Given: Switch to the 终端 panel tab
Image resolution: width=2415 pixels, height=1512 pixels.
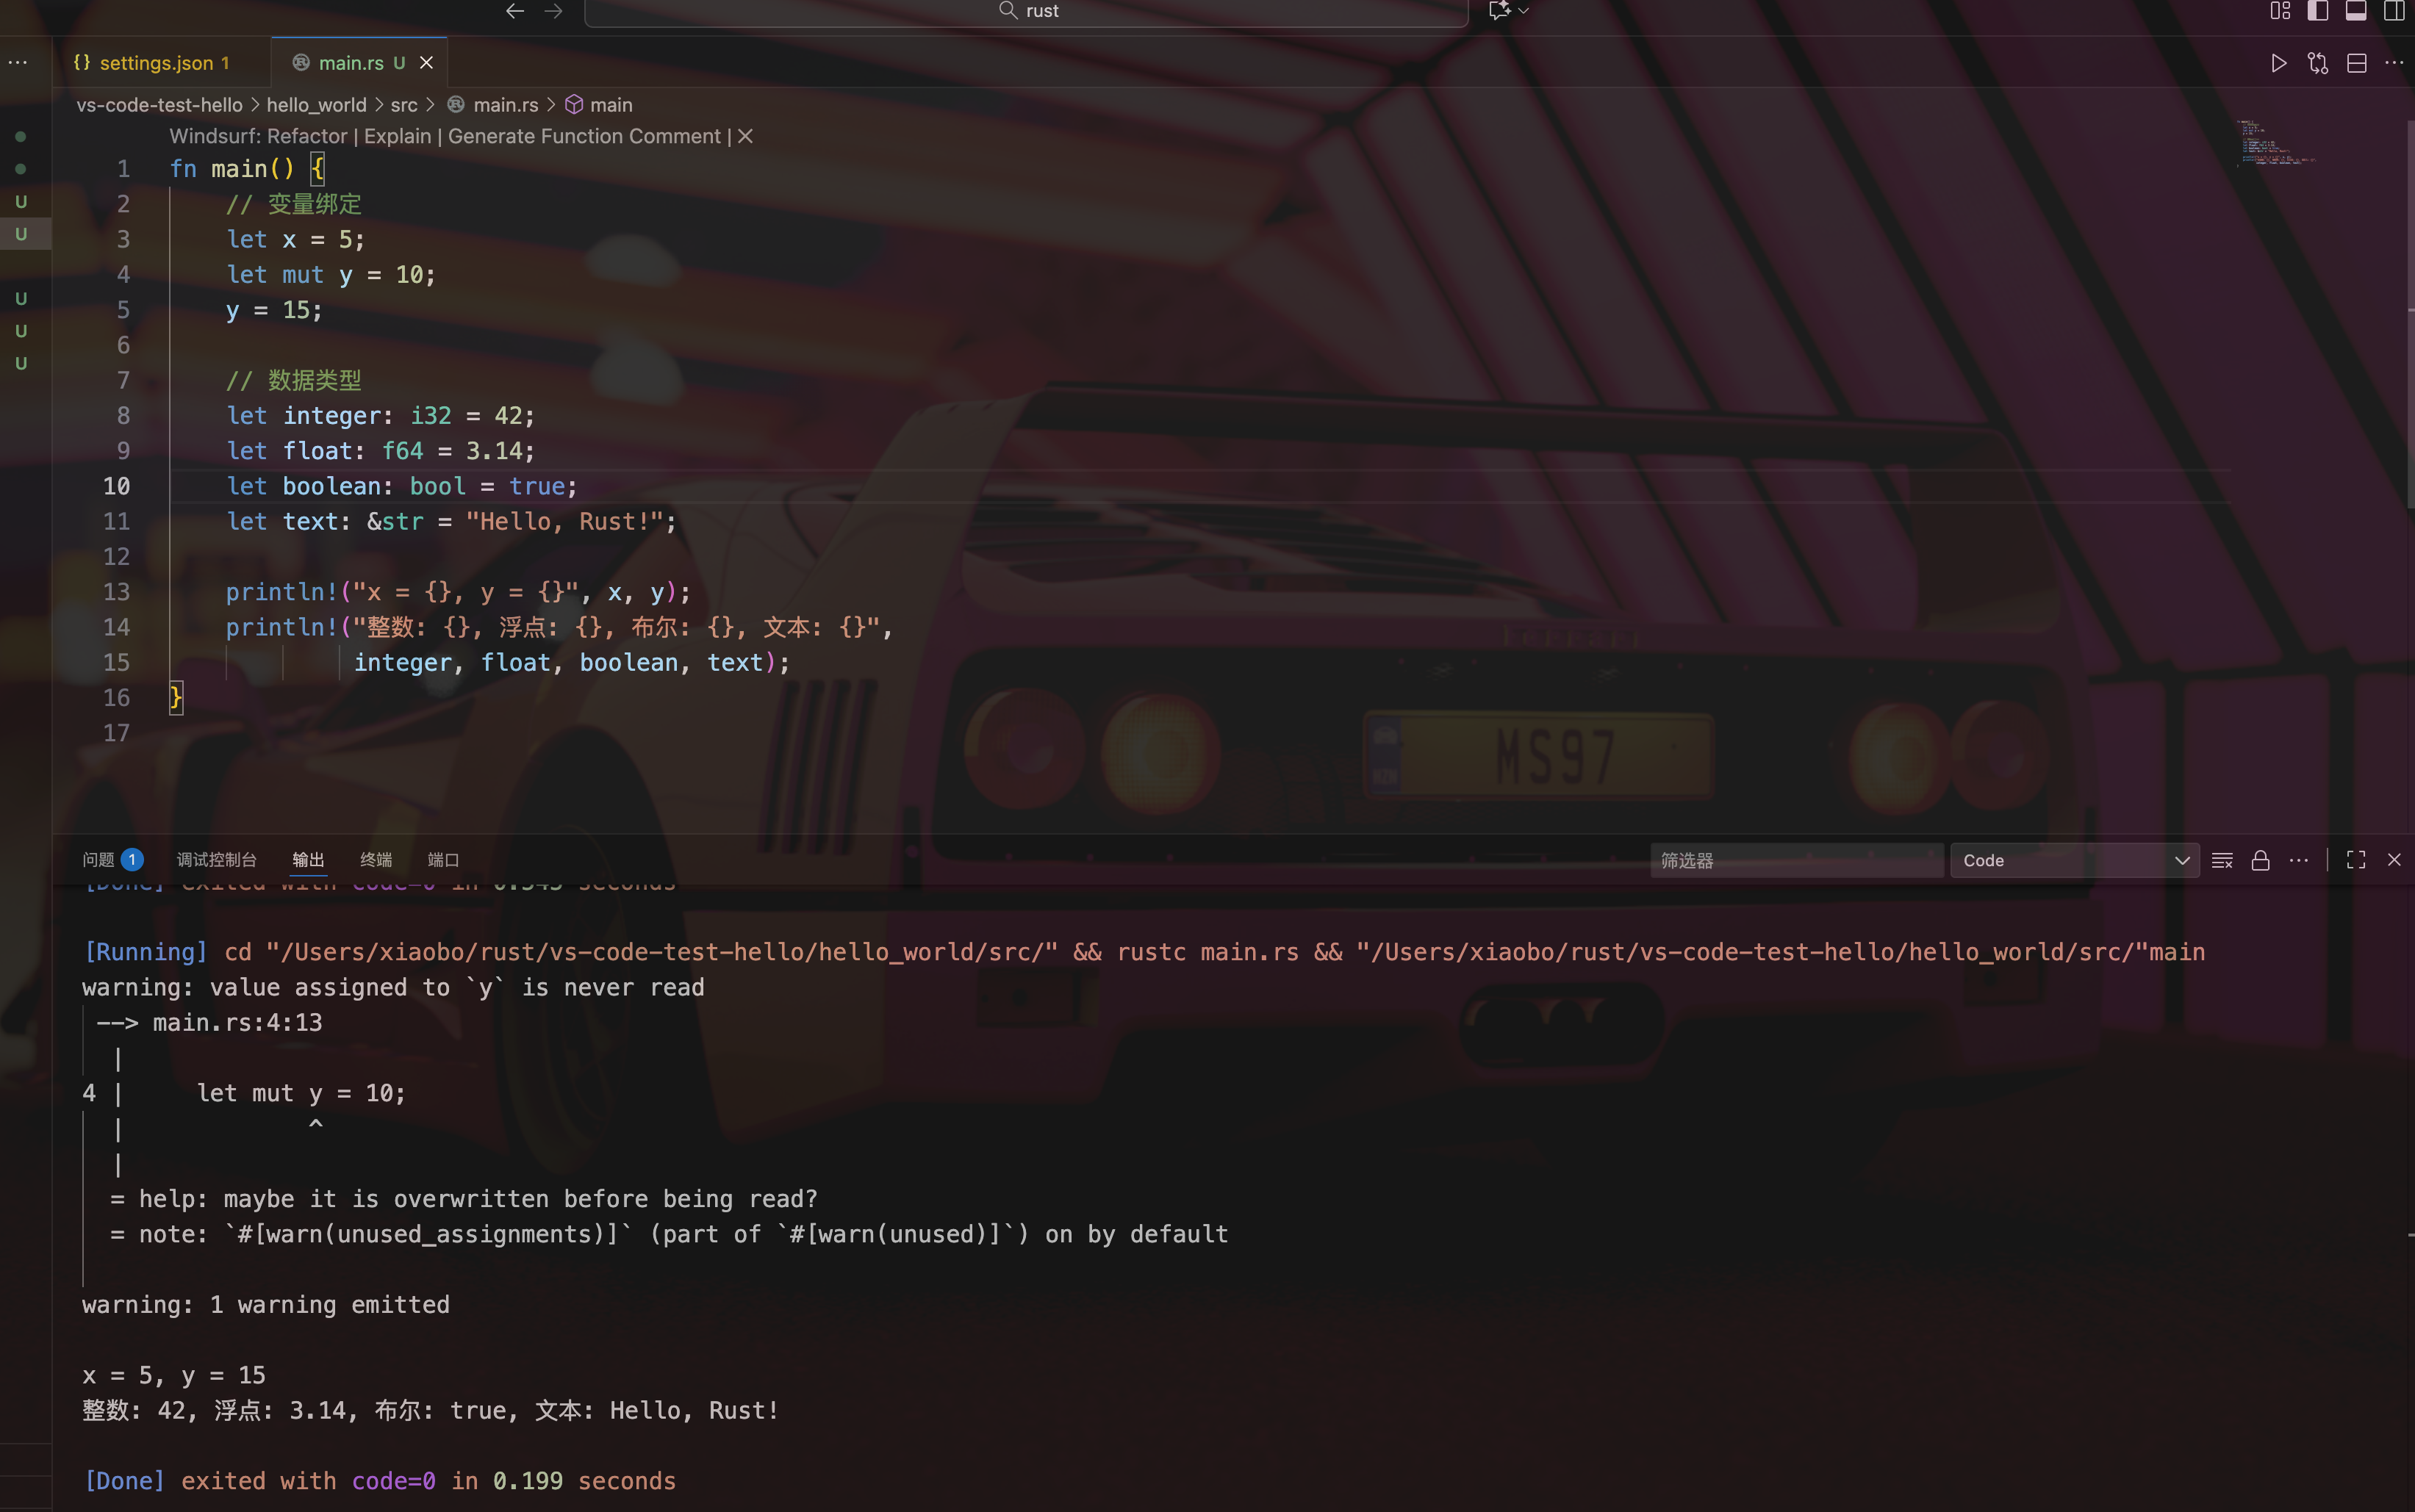Looking at the screenshot, I should click(x=375, y=860).
